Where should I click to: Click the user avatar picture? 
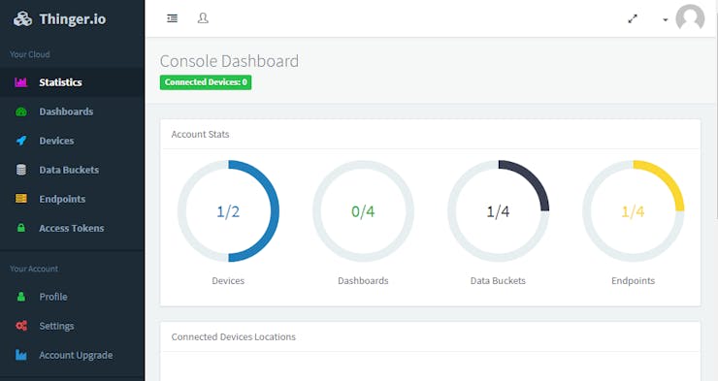tap(690, 18)
